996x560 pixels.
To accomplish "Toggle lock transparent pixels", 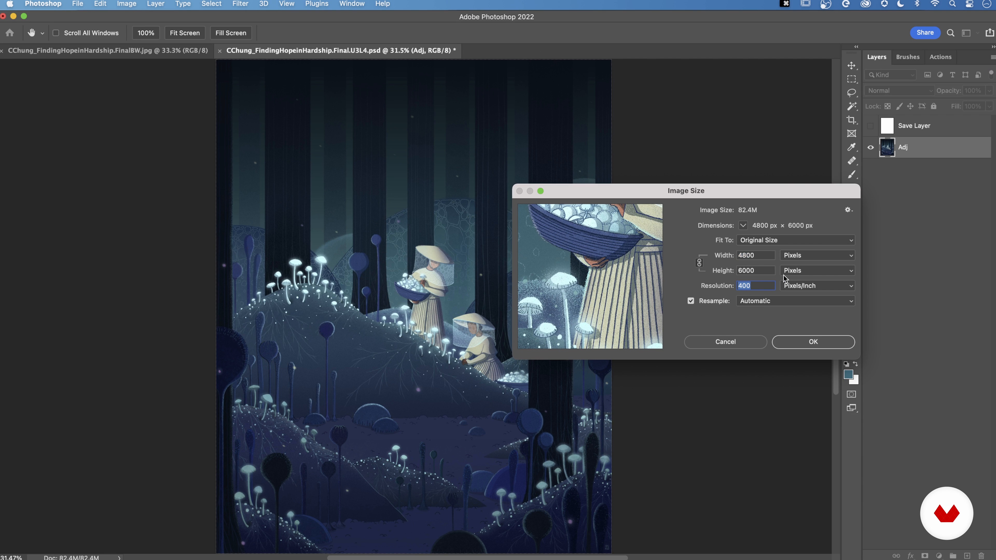I will tap(887, 106).
